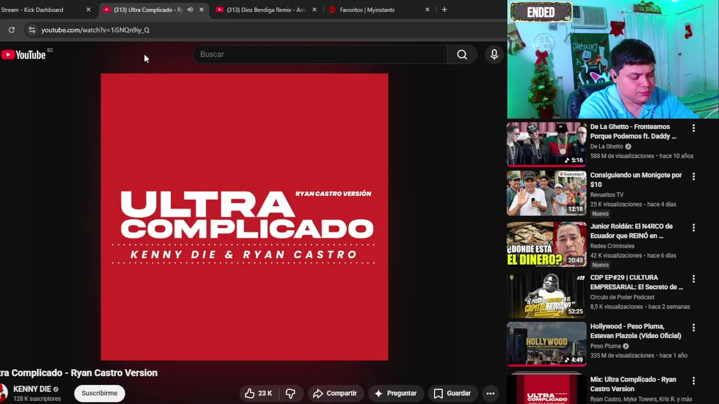Image resolution: width=719 pixels, height=404 pixels.
Task: Like the video with 23 K likes
Action: [x=258, y=393]
